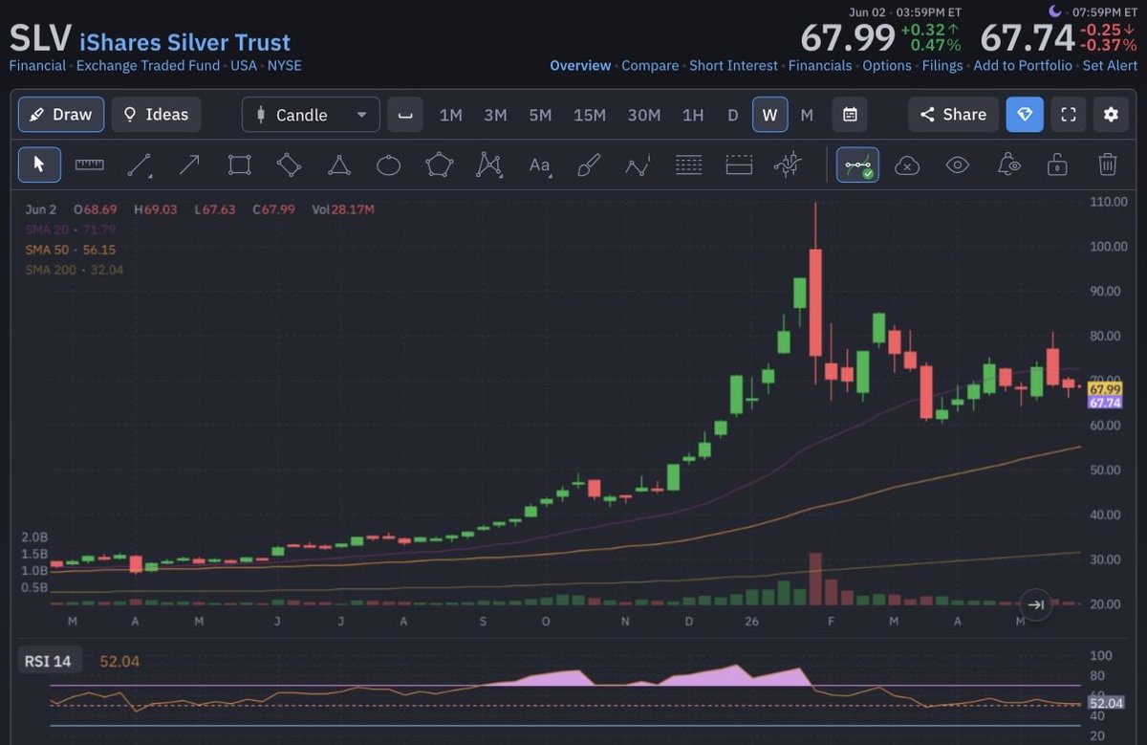Switch to 1H timeframe
This screenshot has width=1147, height=745.
(693, 115)
